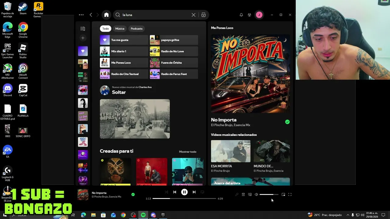This screenshot has width=390, height=219.
Task: Open the 'Me Pones Loco' tile
Action: click(124, 63)
